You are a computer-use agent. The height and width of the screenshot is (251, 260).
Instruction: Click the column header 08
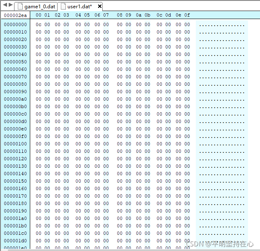120,15
